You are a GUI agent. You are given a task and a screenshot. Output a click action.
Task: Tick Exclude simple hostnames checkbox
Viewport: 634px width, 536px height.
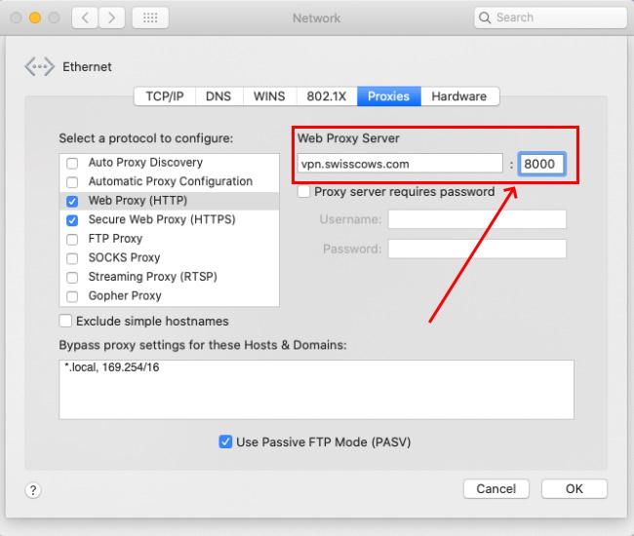(x=65, y=322)
